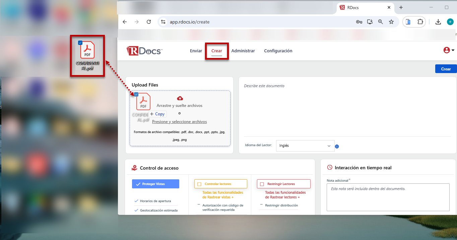Viewport: 457px width, 240px height.
Task: Click the Presione y seleccione archivos link
Action: (x=179, y=122)
